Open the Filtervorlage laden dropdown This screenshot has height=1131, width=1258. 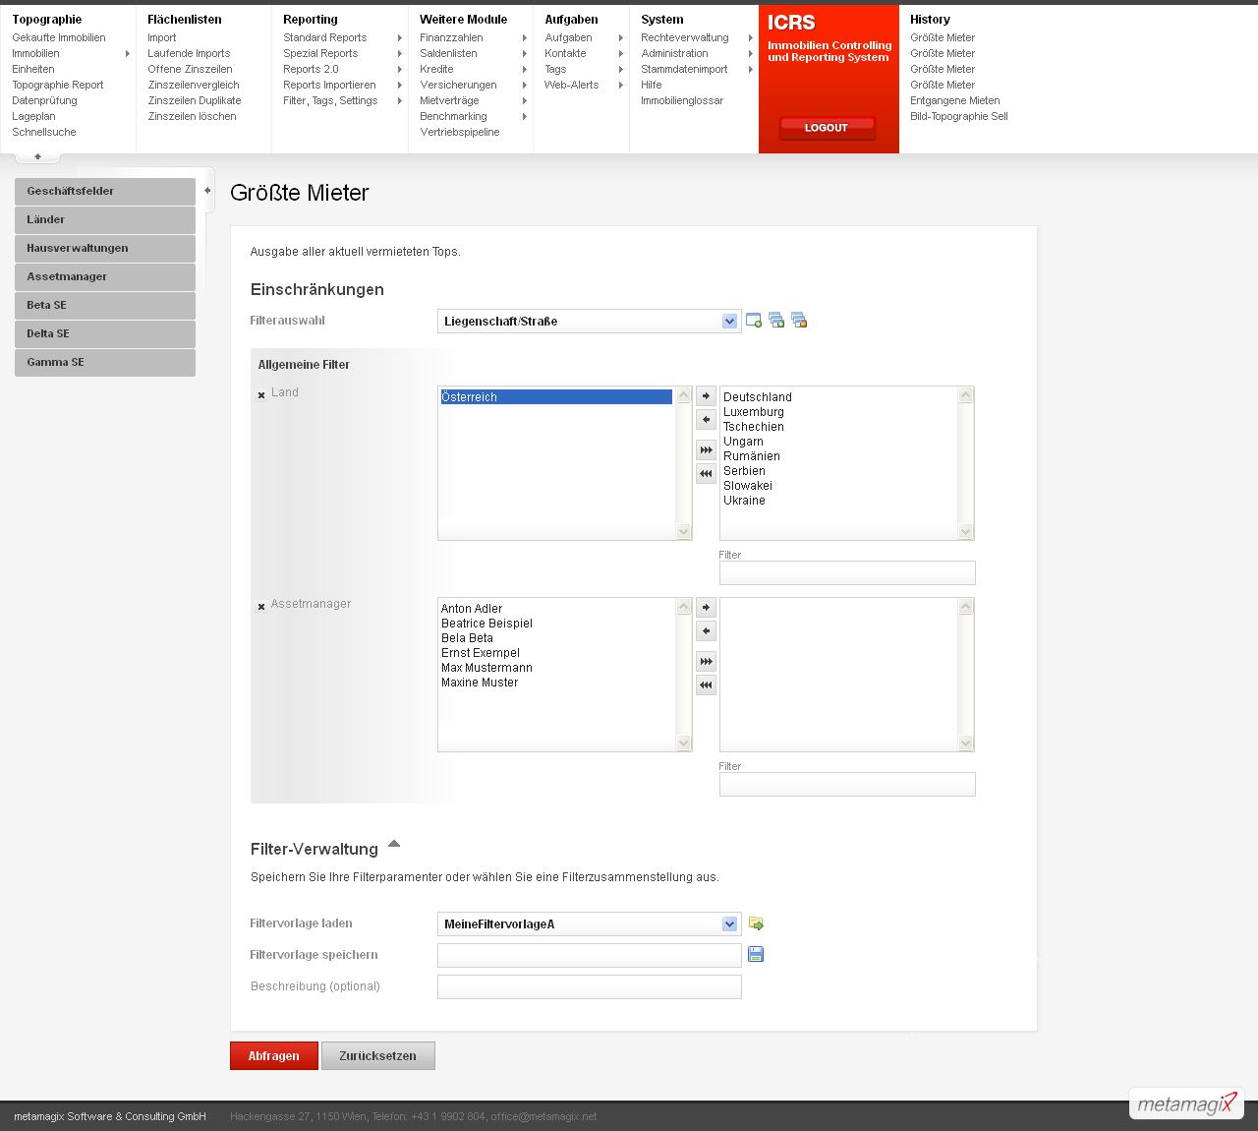click(x=729, y=923)
